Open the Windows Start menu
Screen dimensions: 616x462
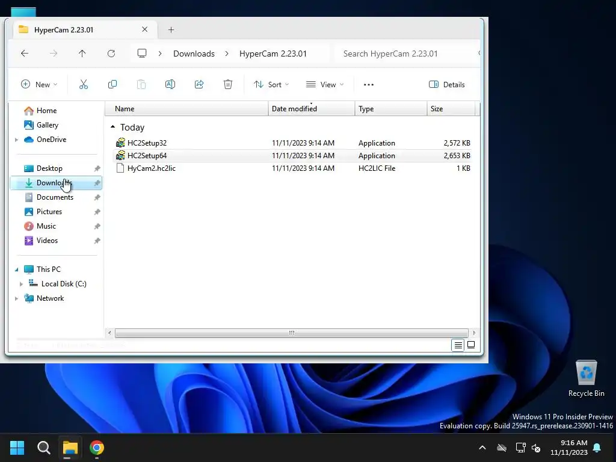tap(17, 448)
